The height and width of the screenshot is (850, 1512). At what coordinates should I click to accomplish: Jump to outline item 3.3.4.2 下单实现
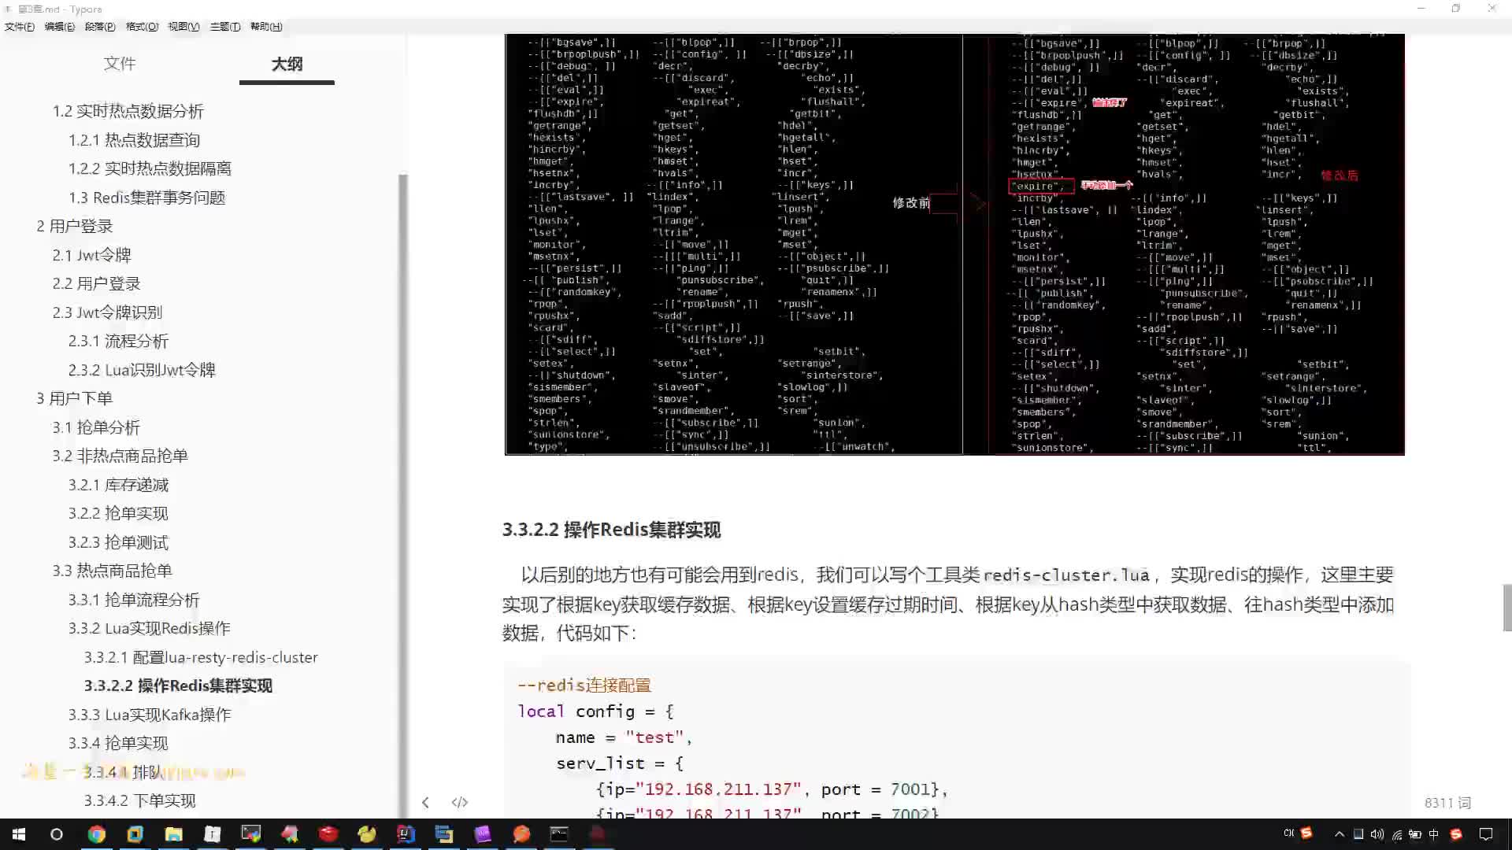(139, 800)
